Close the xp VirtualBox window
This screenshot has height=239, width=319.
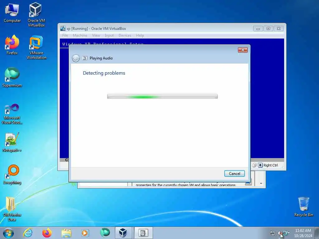[x=279, y=29]
